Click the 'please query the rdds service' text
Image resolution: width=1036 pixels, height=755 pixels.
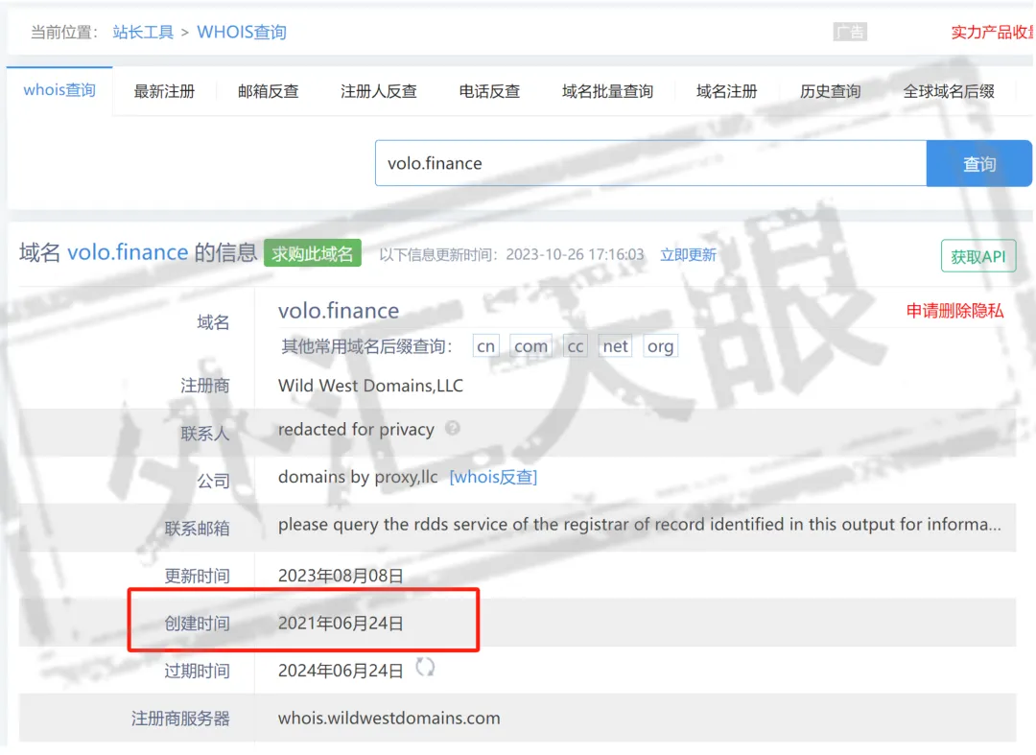(640, 525)
